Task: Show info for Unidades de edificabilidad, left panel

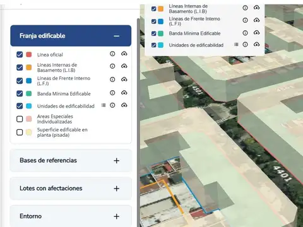Action: coord(112,105)
